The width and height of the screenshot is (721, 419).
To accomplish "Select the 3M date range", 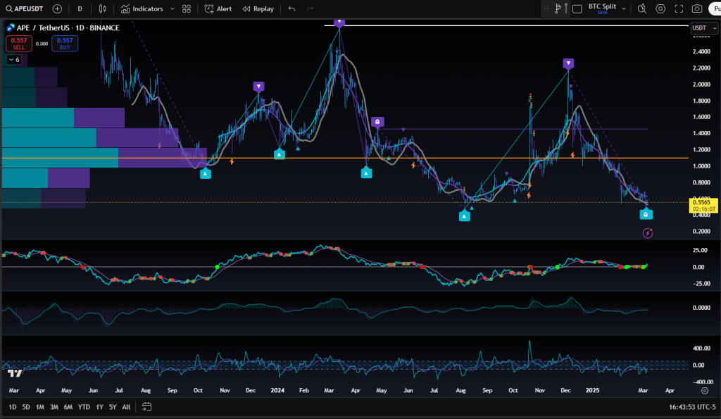I will pos(54,407).
